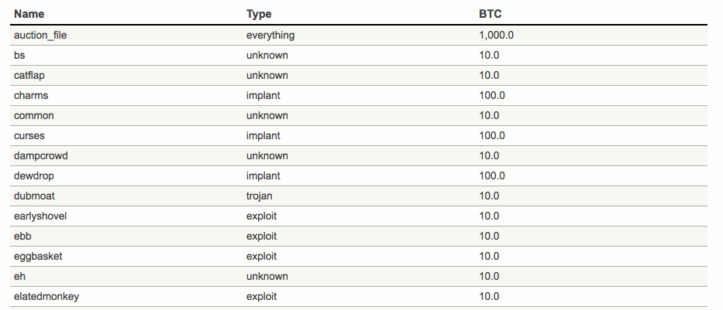Select the common row name
Screen dimensions: 723x310
tap(33, 115)
